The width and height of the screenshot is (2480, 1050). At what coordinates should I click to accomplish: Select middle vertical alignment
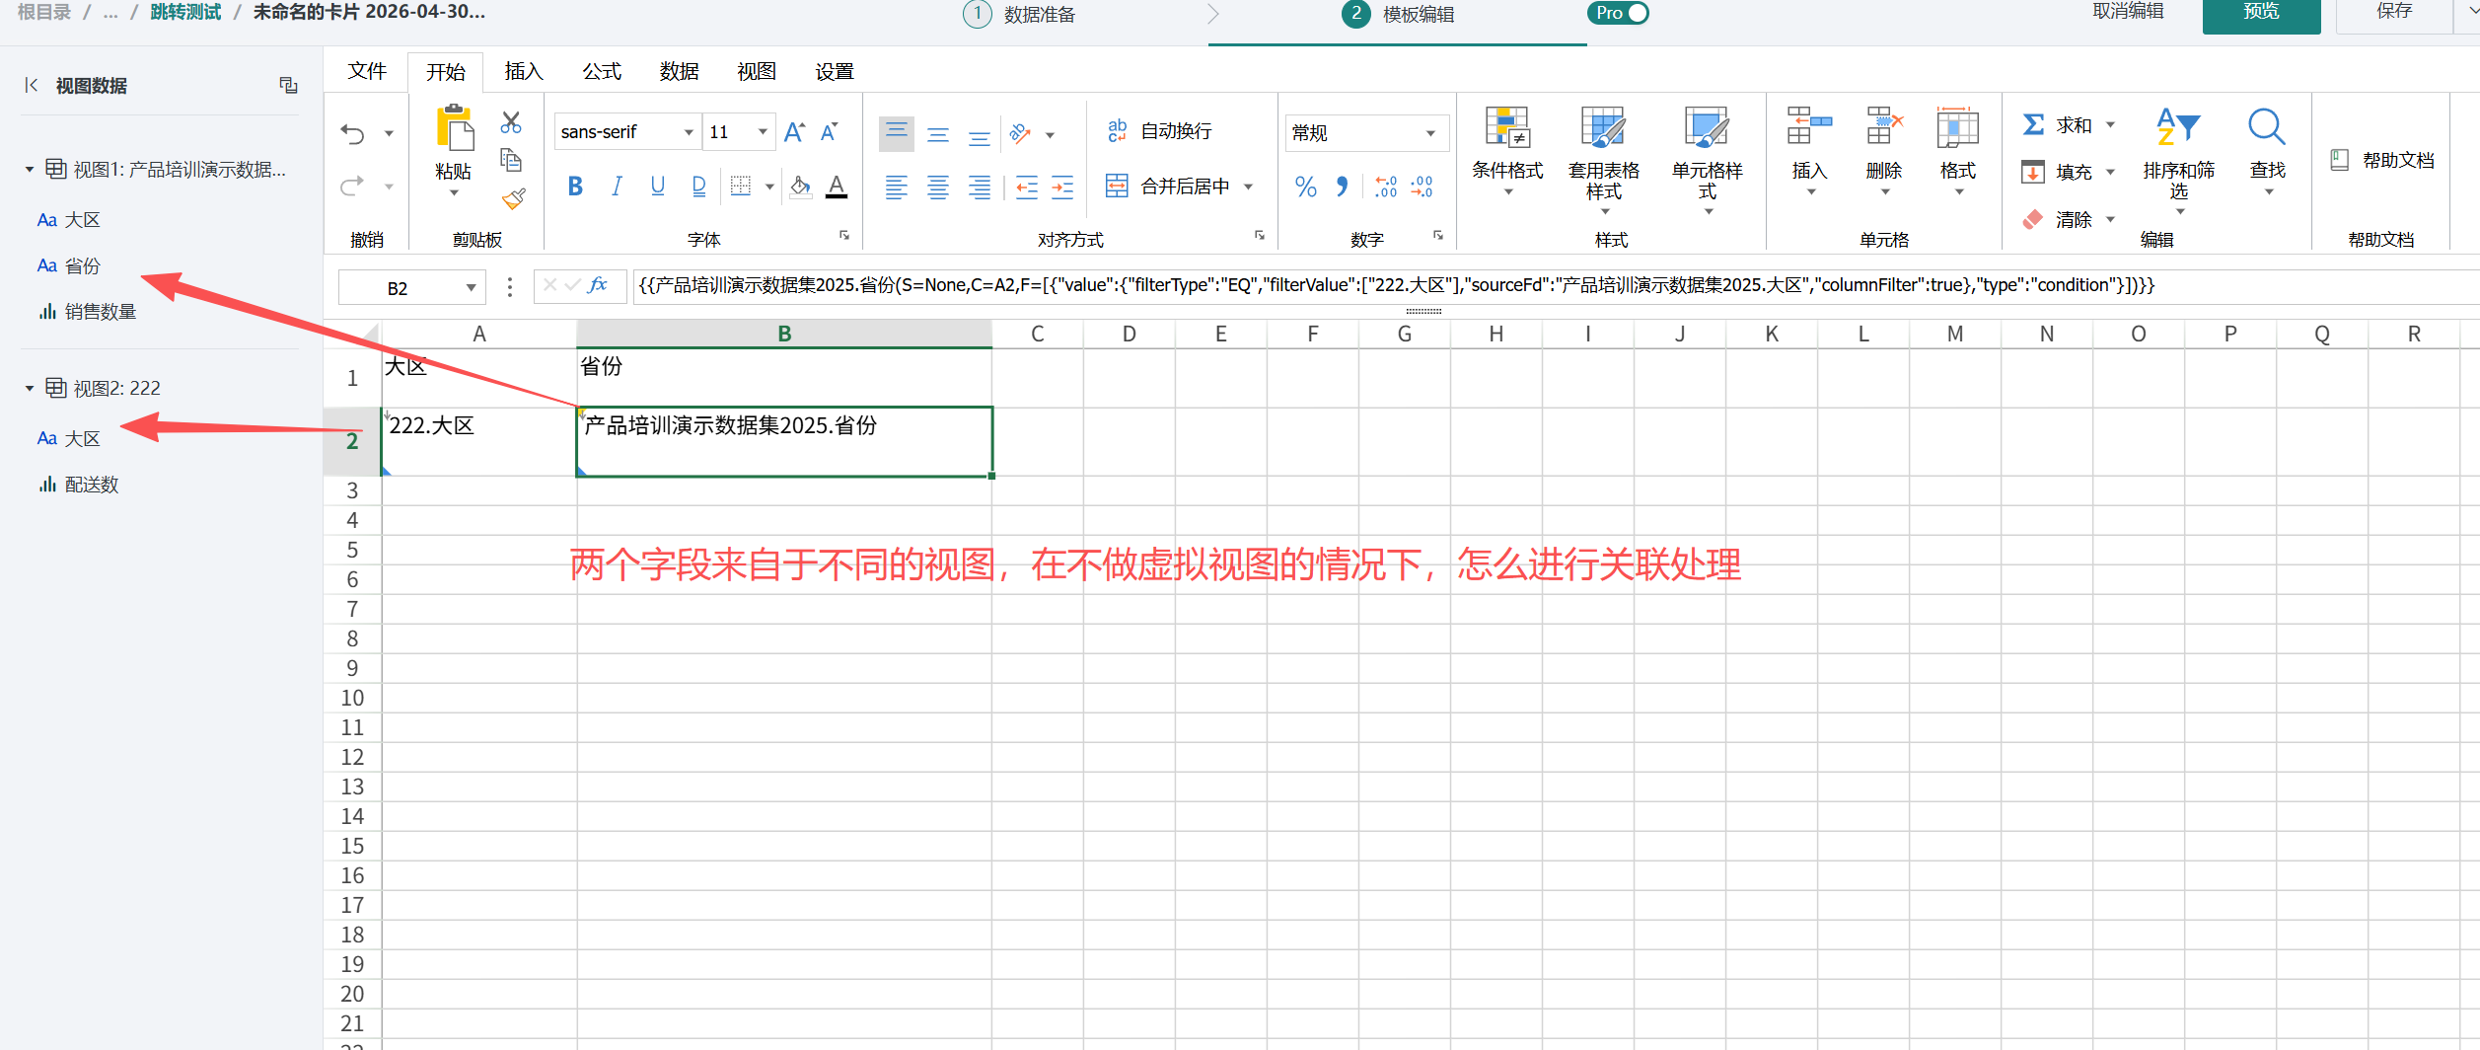pos(938,135)
